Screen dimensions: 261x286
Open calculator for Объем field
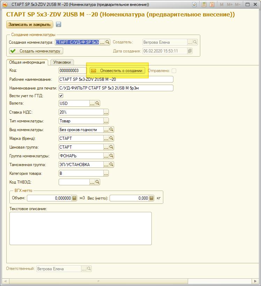[x=74, y=198]
